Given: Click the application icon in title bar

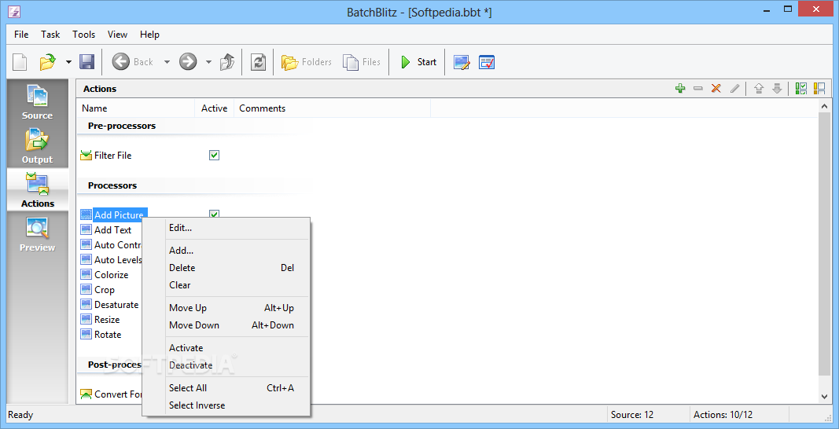Looking at the screenshot, I should [14, 11].
